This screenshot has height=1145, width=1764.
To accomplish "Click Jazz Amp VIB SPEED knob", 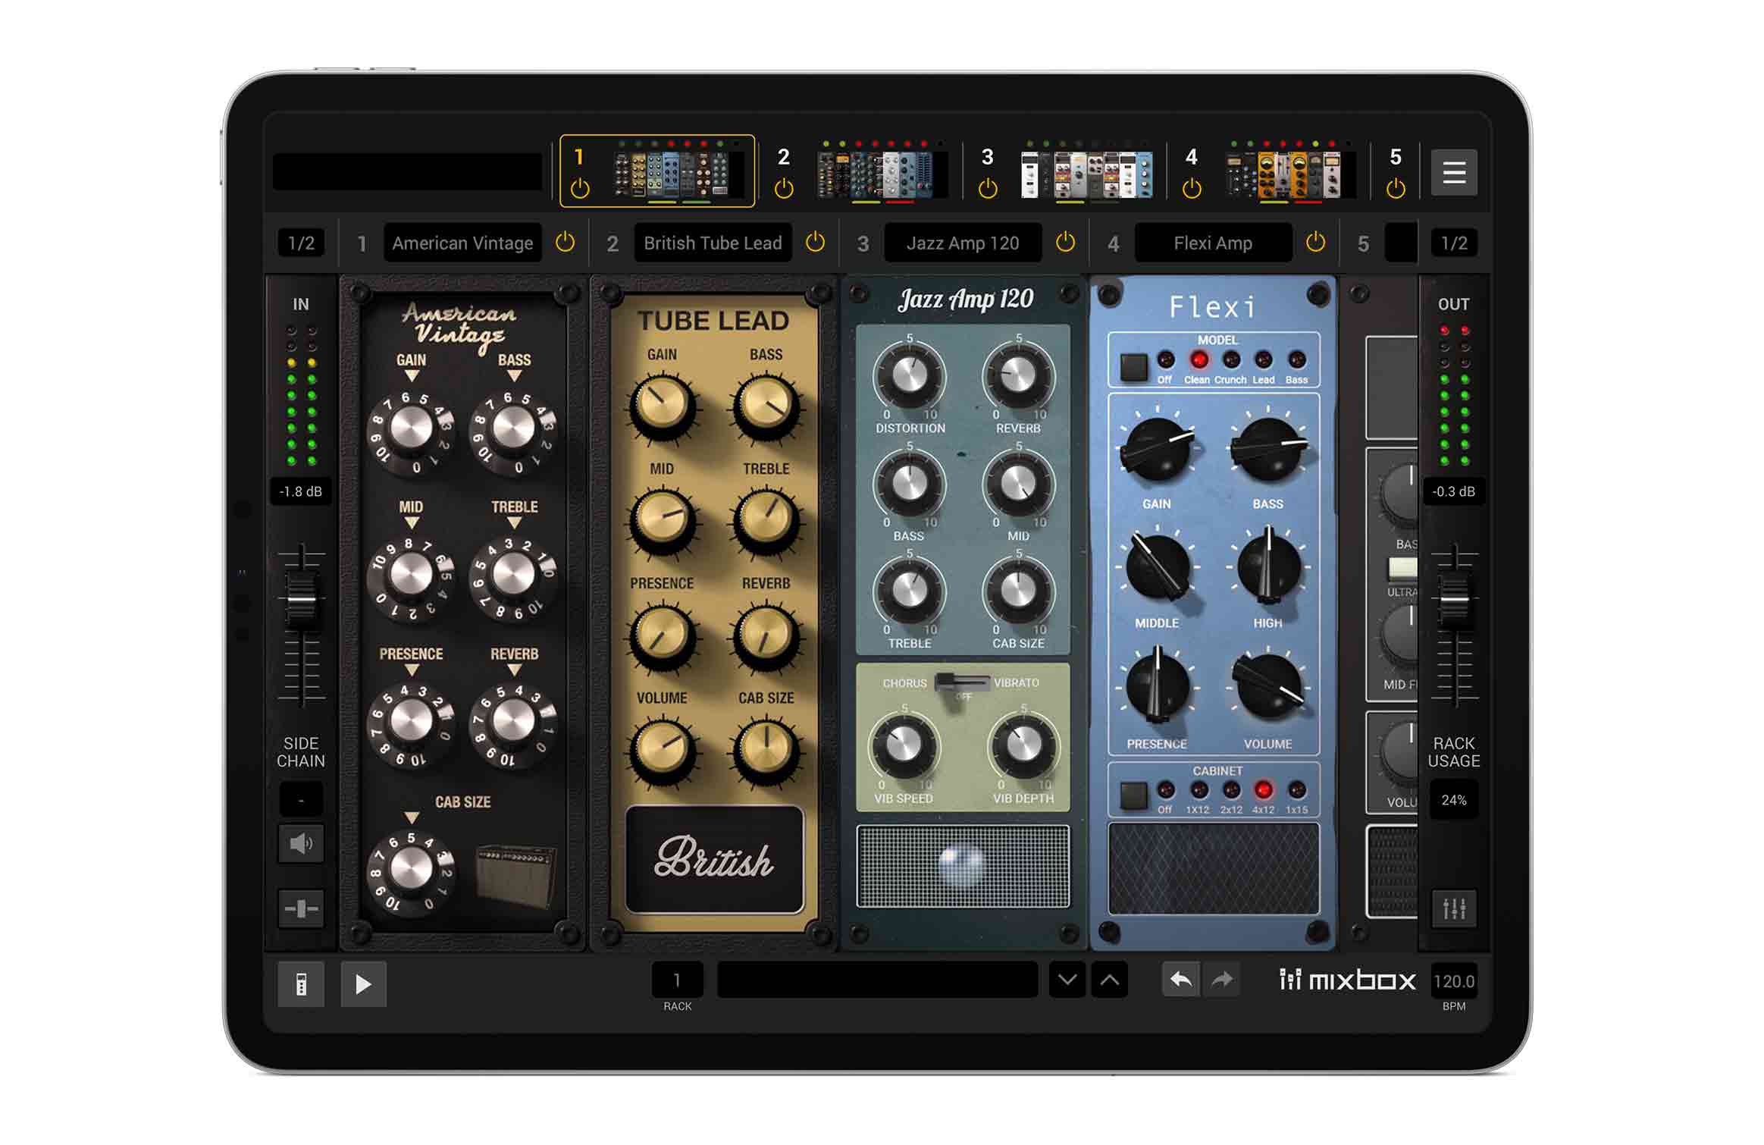I will click(904, 746).
